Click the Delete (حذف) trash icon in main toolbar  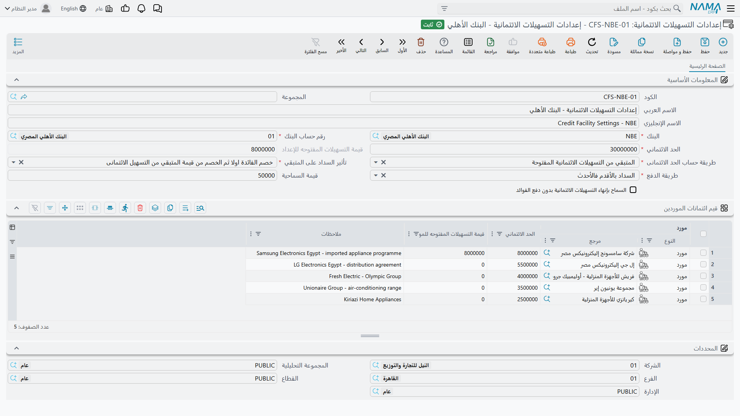click(x=421, y=45)
